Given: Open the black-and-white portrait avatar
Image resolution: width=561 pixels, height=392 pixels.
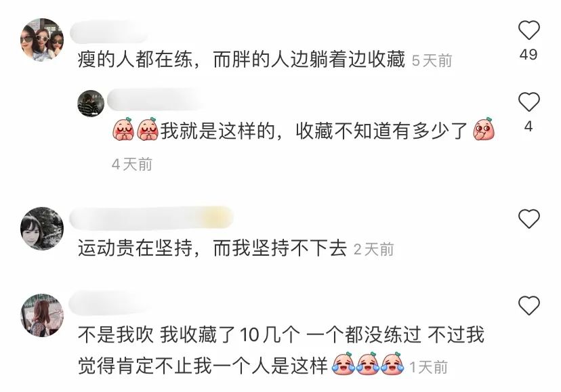Looking at the screenshot, I should pos(42,228).
